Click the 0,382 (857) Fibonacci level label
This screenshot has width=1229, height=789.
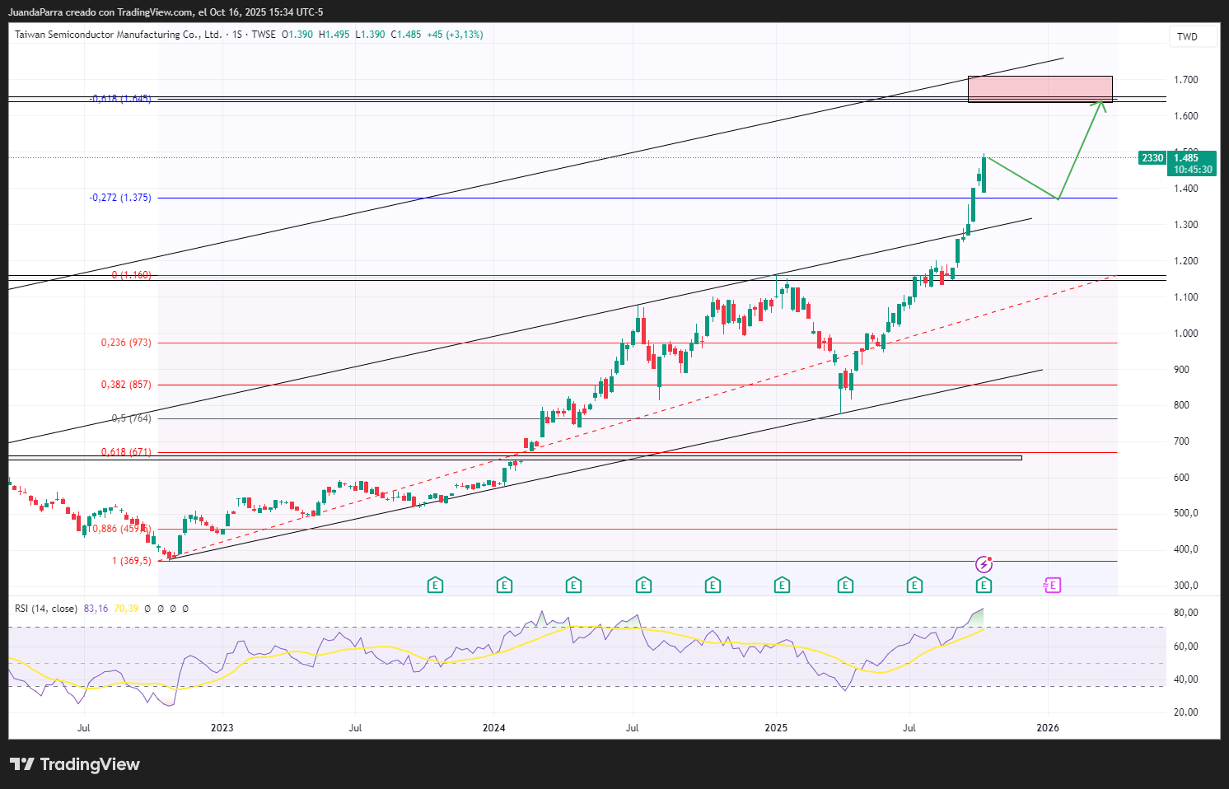[x=126, y=385]
